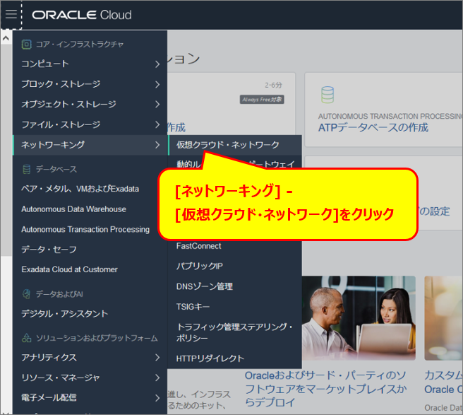Click the AUTONOMOUS TRANSACTION PROCESSING label
This screenshot has height=415, width=463.
390,116
